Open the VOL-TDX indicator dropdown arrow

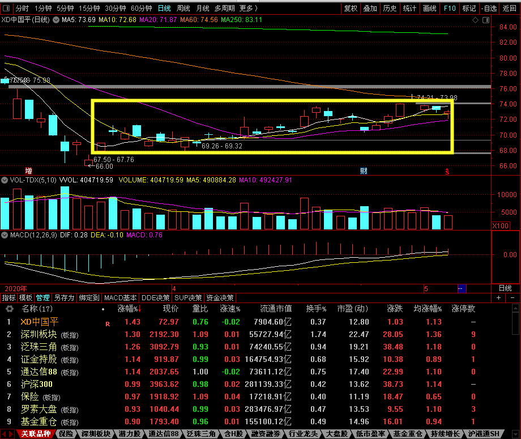point(5,180)
